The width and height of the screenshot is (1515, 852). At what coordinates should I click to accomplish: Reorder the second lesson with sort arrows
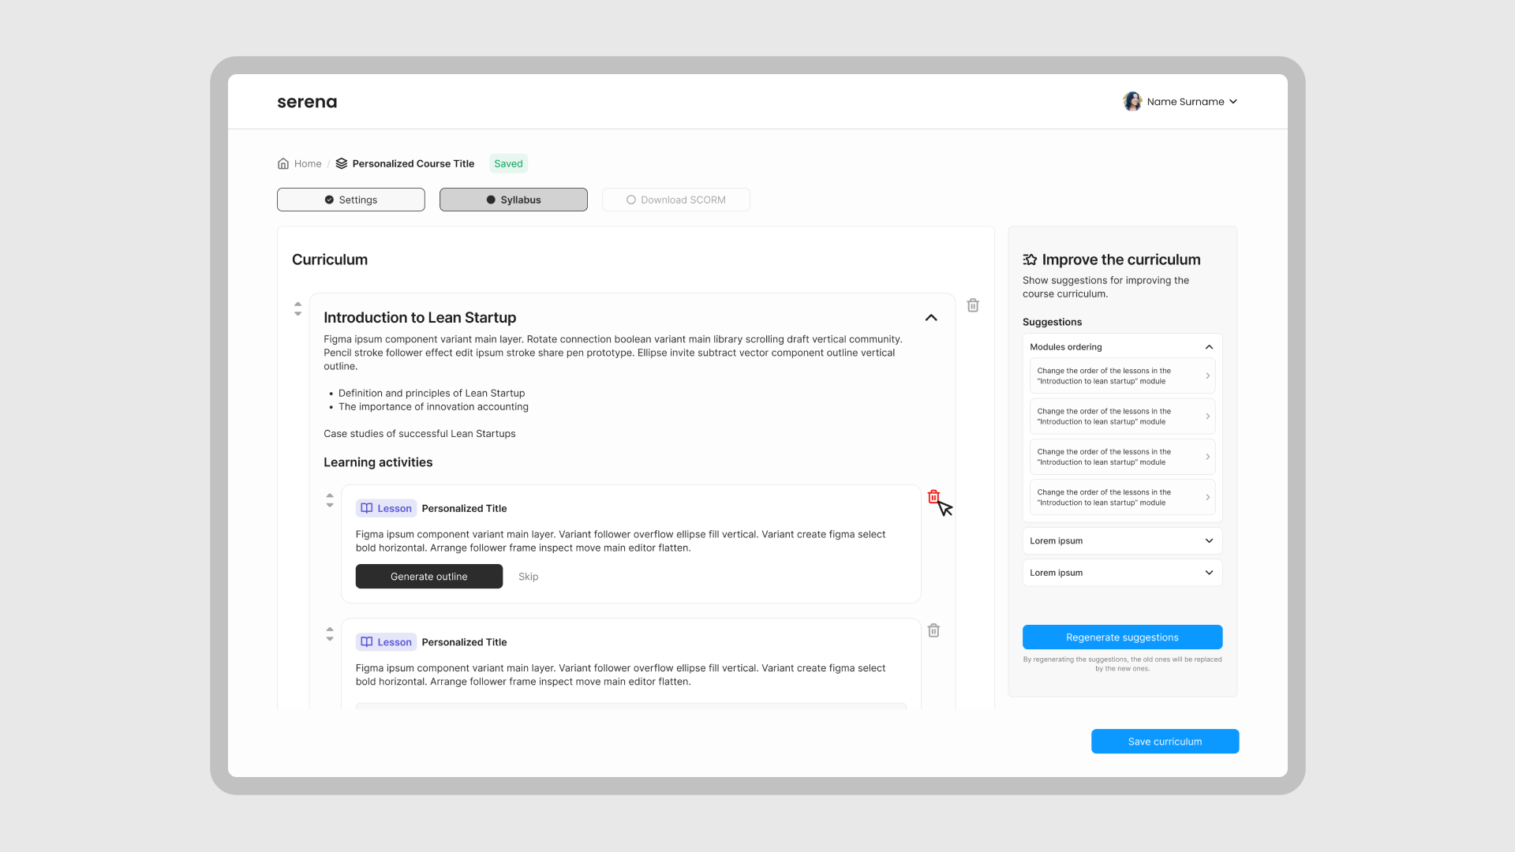pyautogui.click(x=330, y=633)
